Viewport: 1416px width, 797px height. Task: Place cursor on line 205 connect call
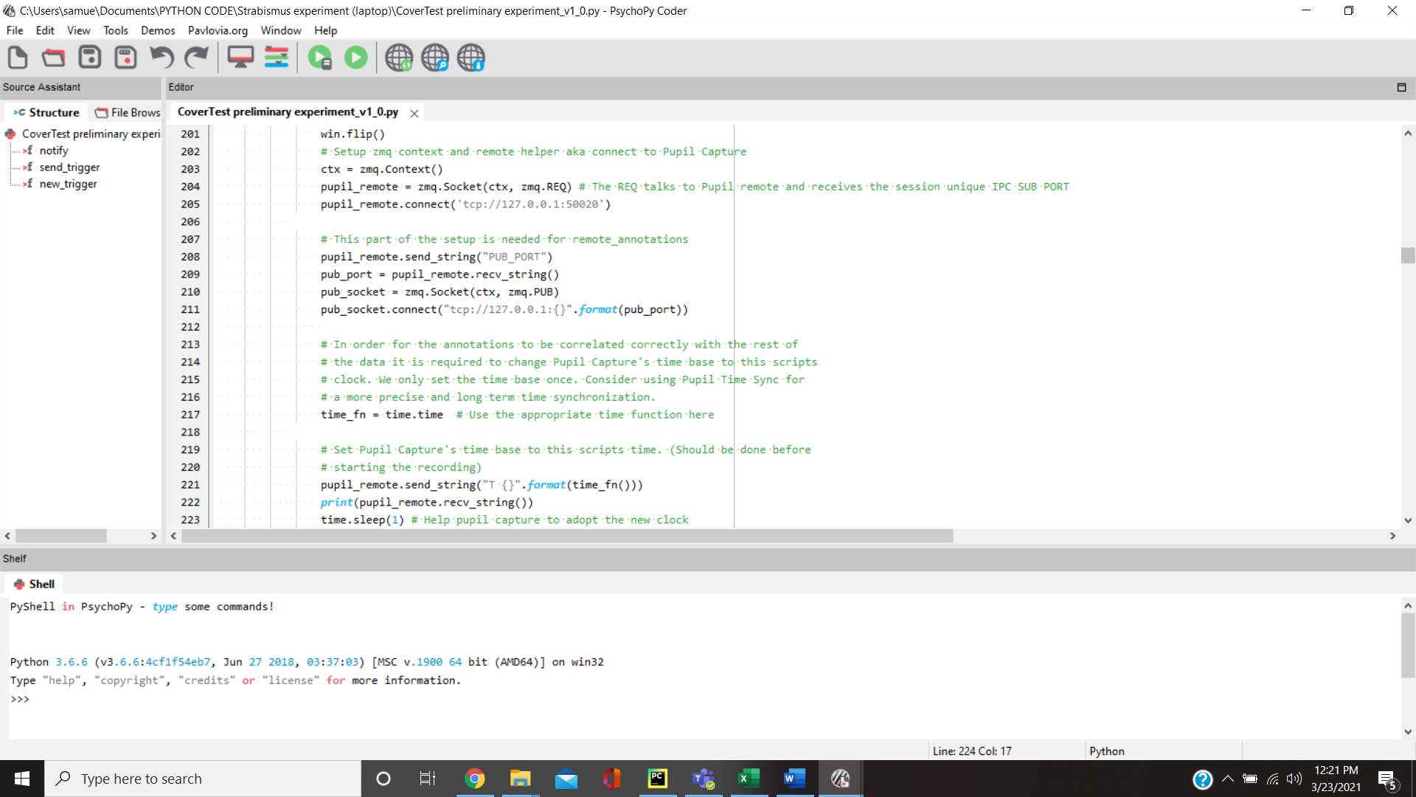coord(465,204)
